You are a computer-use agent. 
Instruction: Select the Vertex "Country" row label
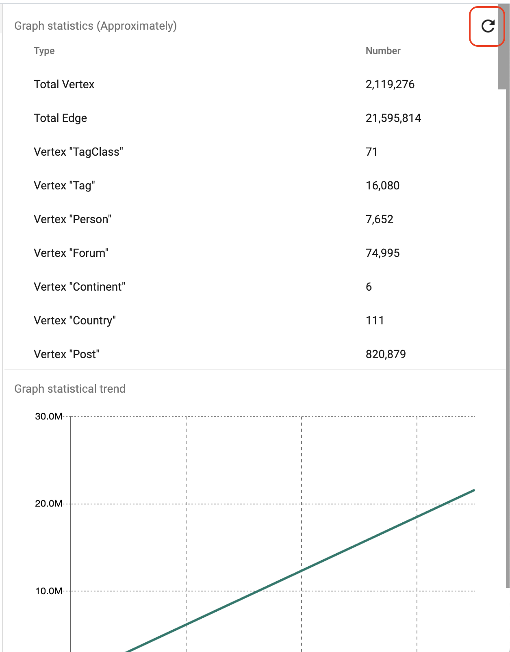[x=75, y=321]
